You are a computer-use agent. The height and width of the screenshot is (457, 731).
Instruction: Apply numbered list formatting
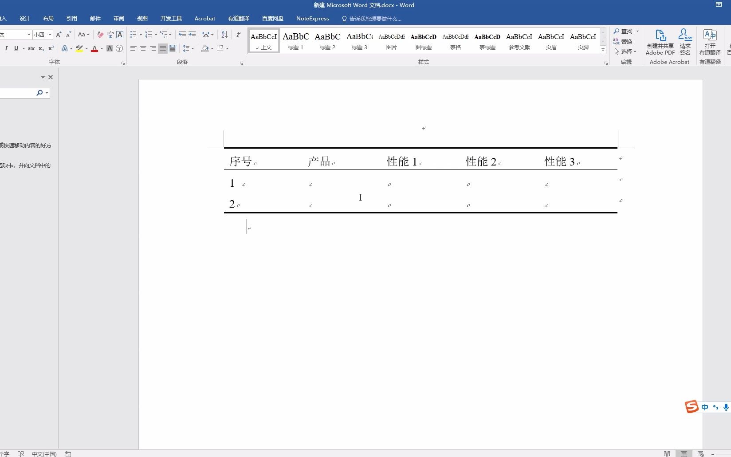[x=149, y=35]
